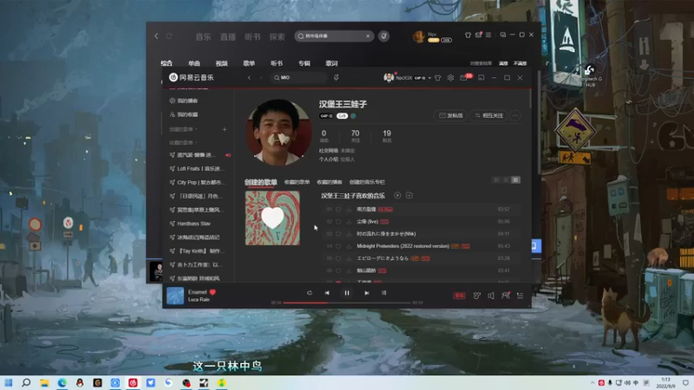Select the Midnight Pretenders song title
Screen dimensions: 694x390
[x=403, y=246]
